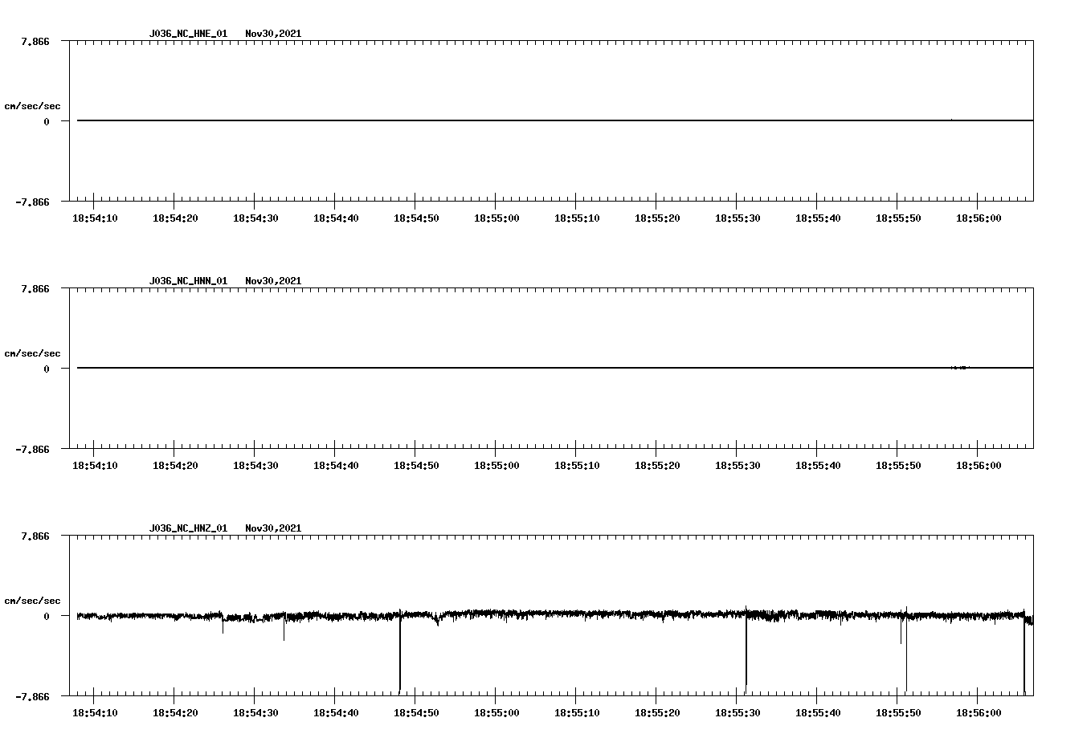Screen dimensions: 1091x742
Task: Click the small HNN signal burst near 18:55:58
Action: 960,368
